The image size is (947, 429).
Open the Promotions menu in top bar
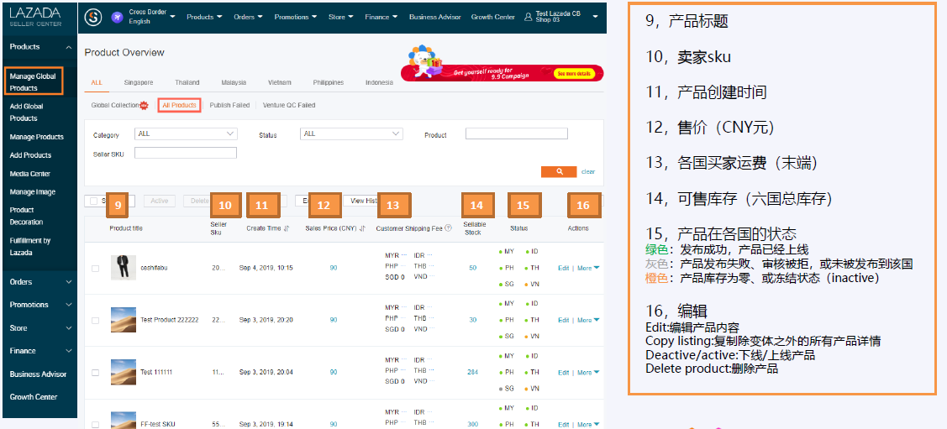tap(295, 17)
